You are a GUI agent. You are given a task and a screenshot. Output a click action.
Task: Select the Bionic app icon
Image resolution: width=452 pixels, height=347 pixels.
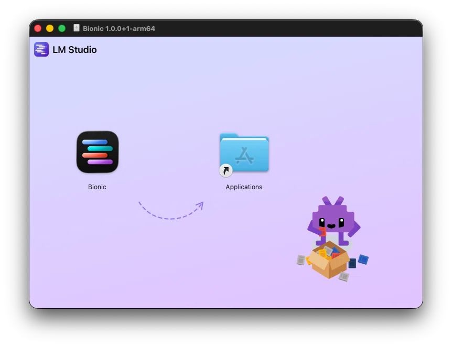click(98, 152)
